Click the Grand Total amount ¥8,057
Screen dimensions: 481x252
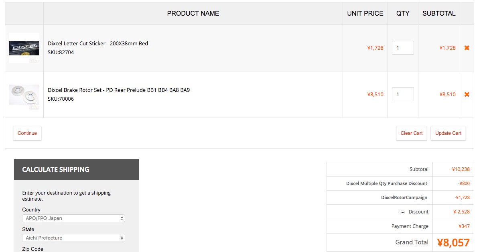pos(453,242)
